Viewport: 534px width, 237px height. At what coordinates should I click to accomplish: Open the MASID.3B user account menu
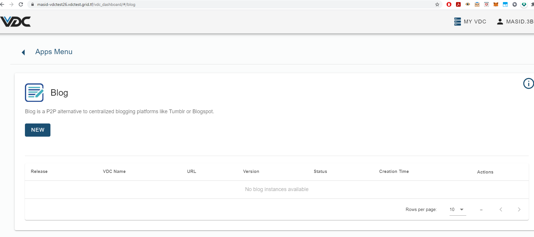tap(515, 22)
